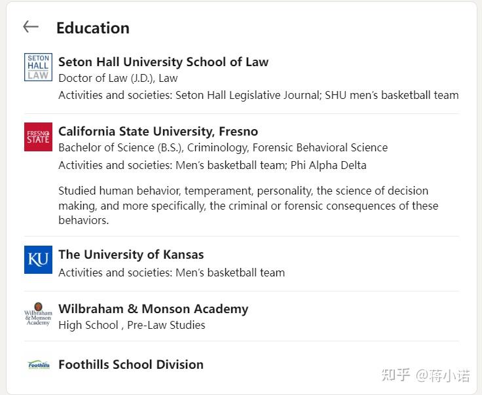Viewport: 482px width, 395px height.
Task: Click the Education page heading
Action: 92,28
